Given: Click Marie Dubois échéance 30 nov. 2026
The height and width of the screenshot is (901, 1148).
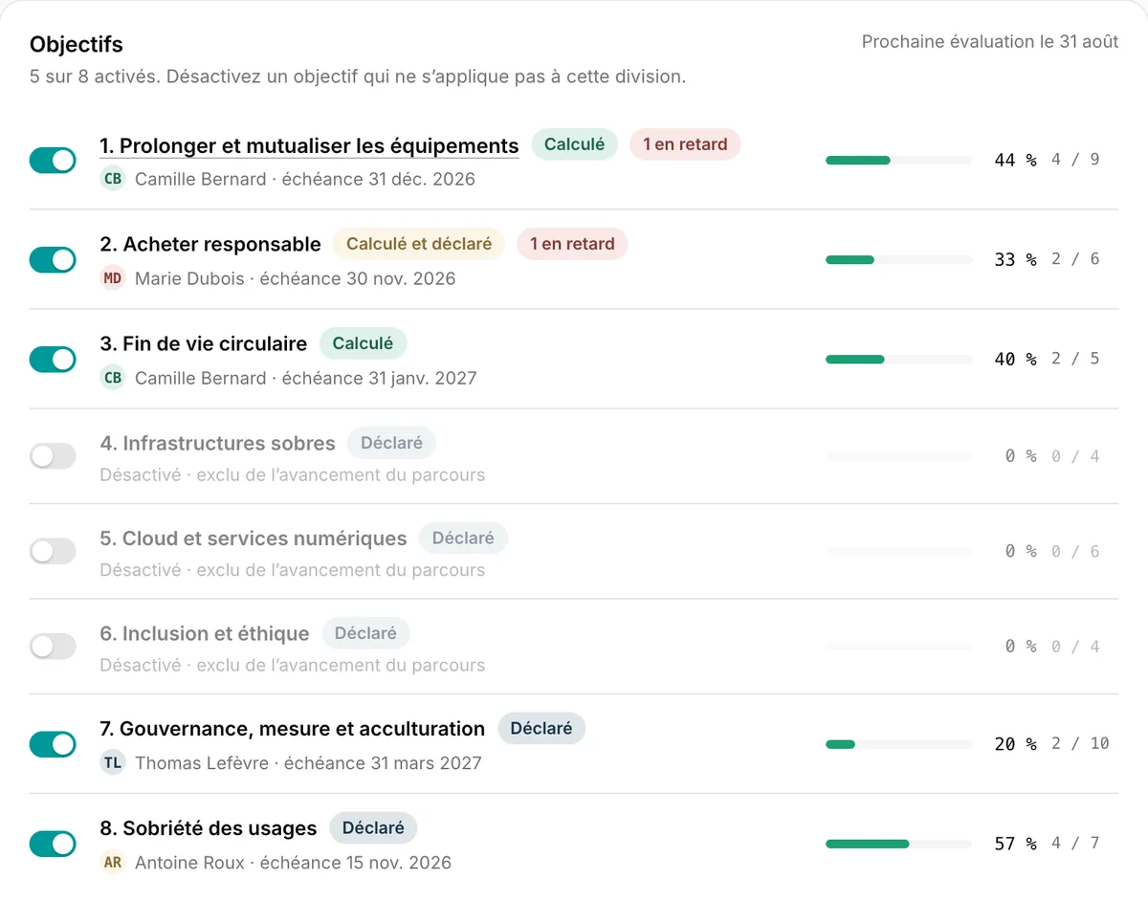Looking at the screenshot, I should (x=295, y=278).
